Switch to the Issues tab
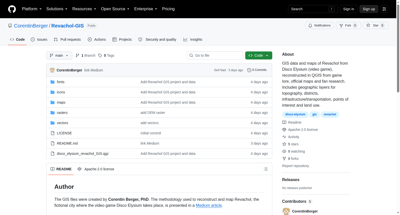400x215 pixels. [x=39, y=39]
